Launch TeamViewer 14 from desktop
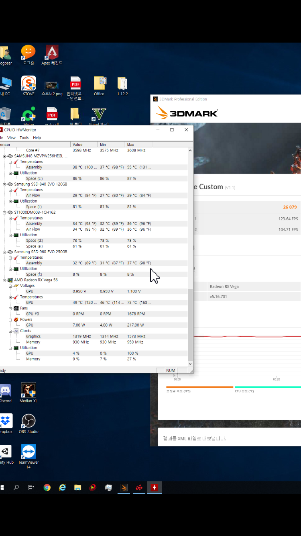This screenshot has width=301, height=536. pyautogui.click(x=28, y=456)
